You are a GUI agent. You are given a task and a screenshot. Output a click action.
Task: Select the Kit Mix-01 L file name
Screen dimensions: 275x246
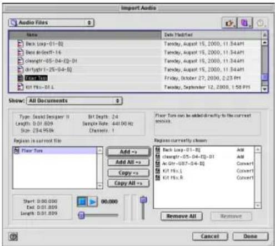point(39,87)
